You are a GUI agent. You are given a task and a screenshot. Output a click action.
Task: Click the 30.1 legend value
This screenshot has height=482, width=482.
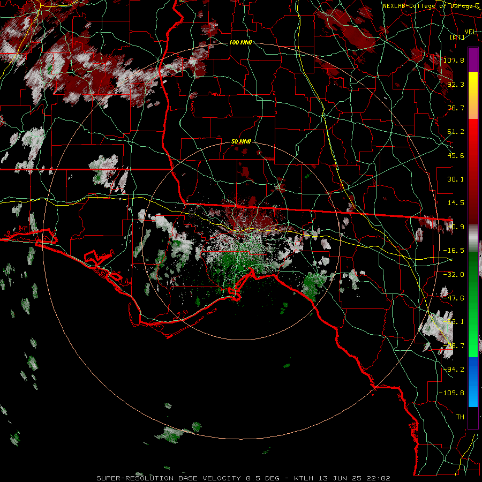[x=456, y=179]
